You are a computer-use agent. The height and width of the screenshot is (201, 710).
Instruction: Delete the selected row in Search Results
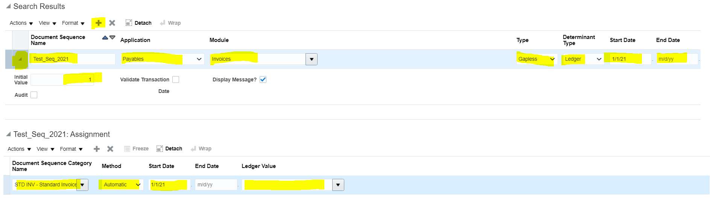pyautogui.click(x=112, y=23)
